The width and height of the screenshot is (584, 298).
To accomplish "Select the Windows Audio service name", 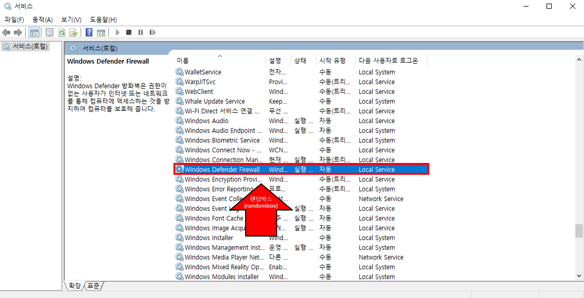I will pos(207,121).
